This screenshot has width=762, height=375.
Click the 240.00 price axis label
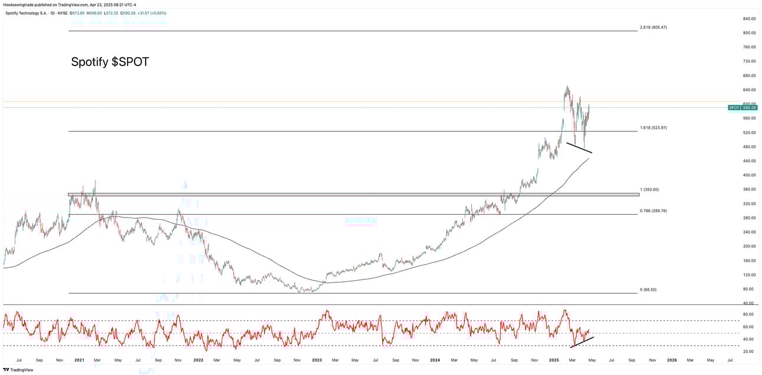pyautogui.click(x=749, y=232)
